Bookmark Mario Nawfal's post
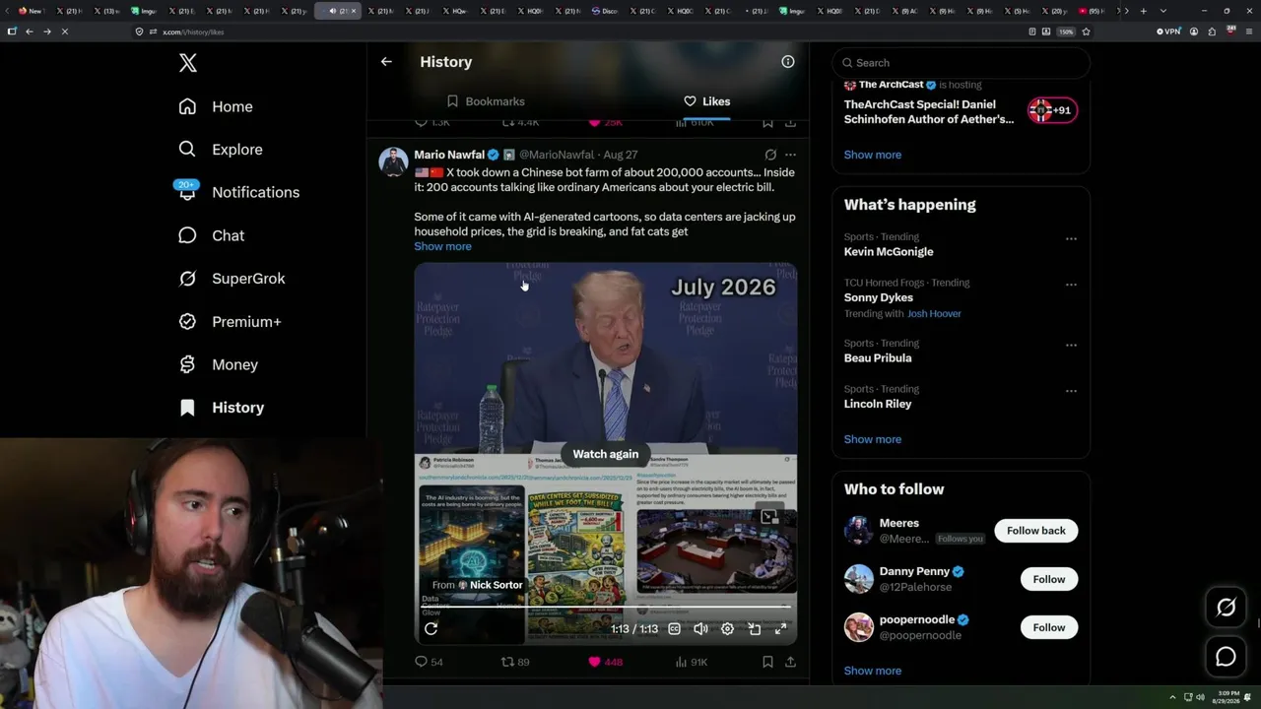 tap(767, 662)
